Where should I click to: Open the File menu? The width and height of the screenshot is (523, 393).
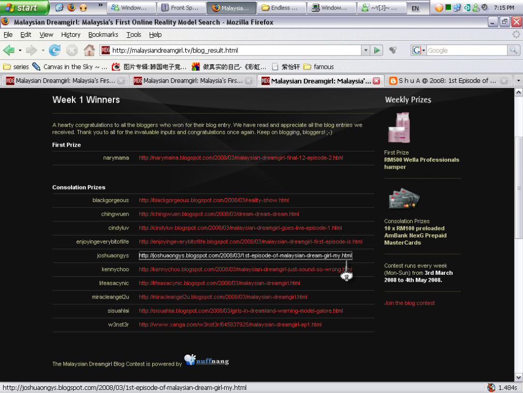coord(8,35)
